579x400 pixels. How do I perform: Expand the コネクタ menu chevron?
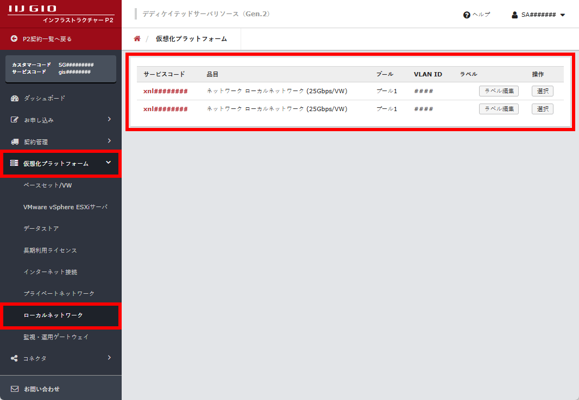pos(109,358)
